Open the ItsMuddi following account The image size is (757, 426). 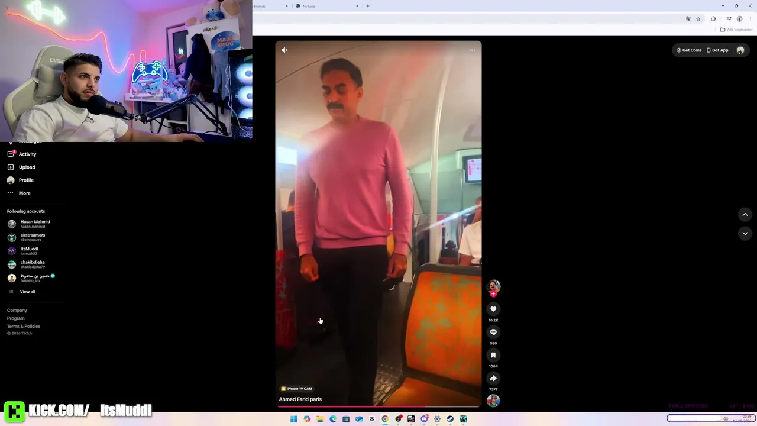[24, 251]
